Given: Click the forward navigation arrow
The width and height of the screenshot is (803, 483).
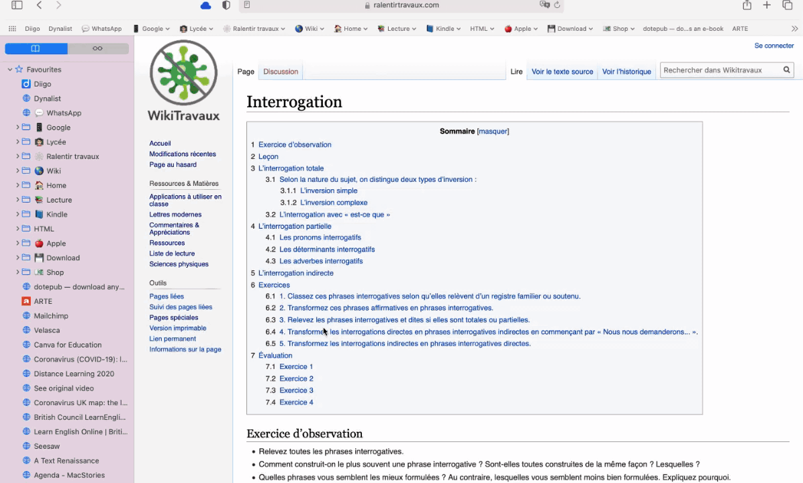Looking at the screenshot, I should click(58, 5).
